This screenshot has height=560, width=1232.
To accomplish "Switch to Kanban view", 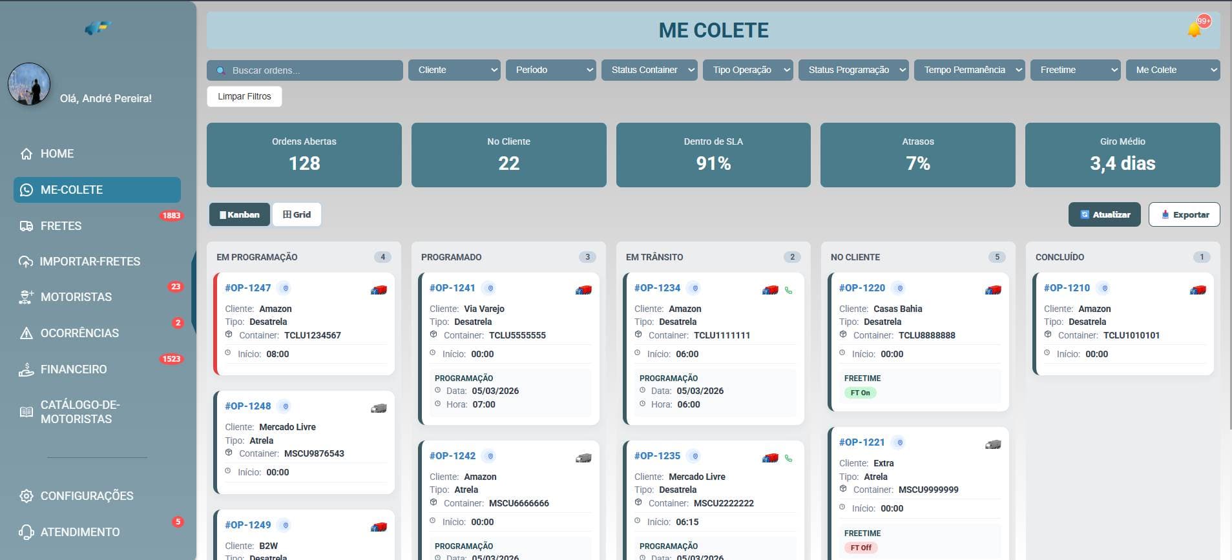I will coord(239,214).
